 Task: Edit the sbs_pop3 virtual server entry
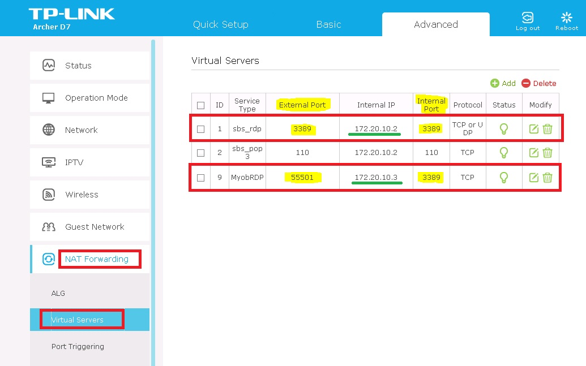533,153
